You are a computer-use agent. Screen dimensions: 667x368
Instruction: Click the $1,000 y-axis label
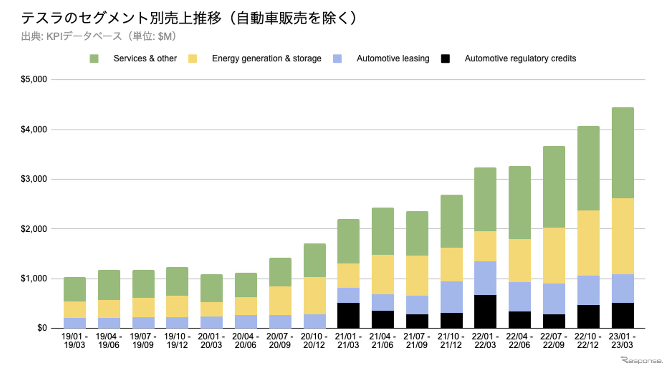(34, 278)
